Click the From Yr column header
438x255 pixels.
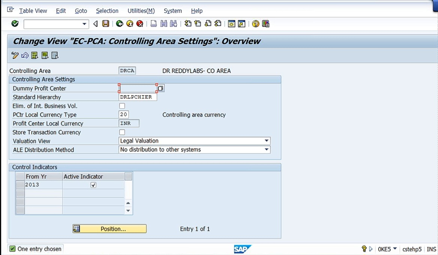click(x=43, y=176)
